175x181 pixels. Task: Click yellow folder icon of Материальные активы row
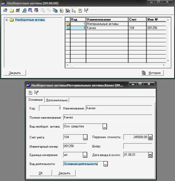coord(68,24)
